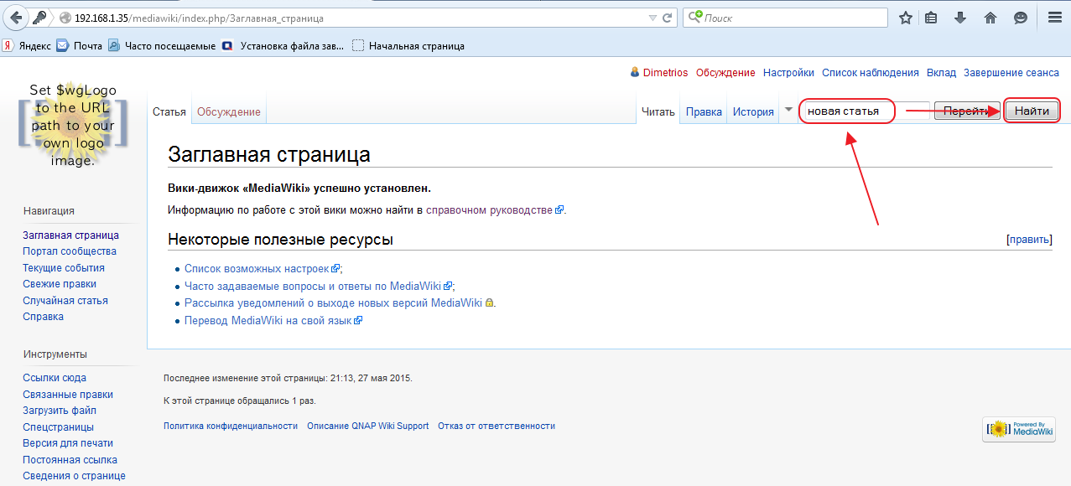The width and height of the screenshot is (1071, 486).
Task: Open the Яндекс bookmark
Action: [27, 46]
